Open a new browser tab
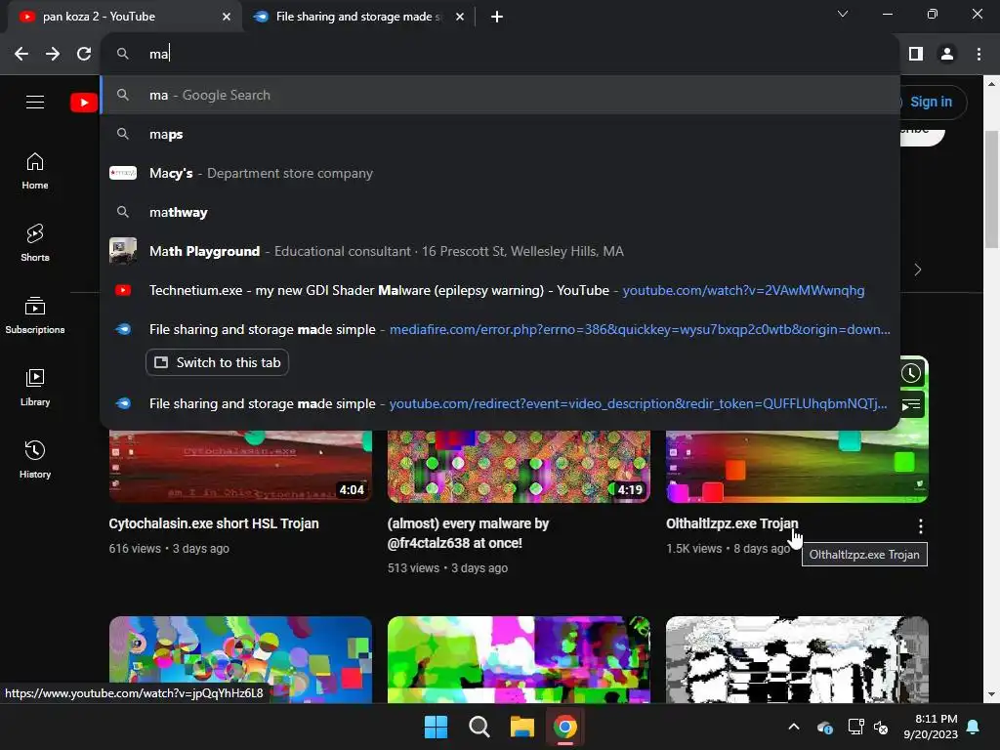This screenshot has width=1000, height=750. (x=497, y=17)
